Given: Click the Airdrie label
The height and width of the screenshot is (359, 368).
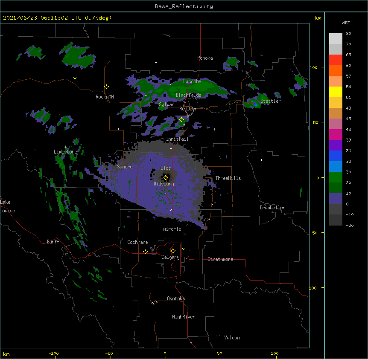Looking at the screenshot, I should pos(172,229).
